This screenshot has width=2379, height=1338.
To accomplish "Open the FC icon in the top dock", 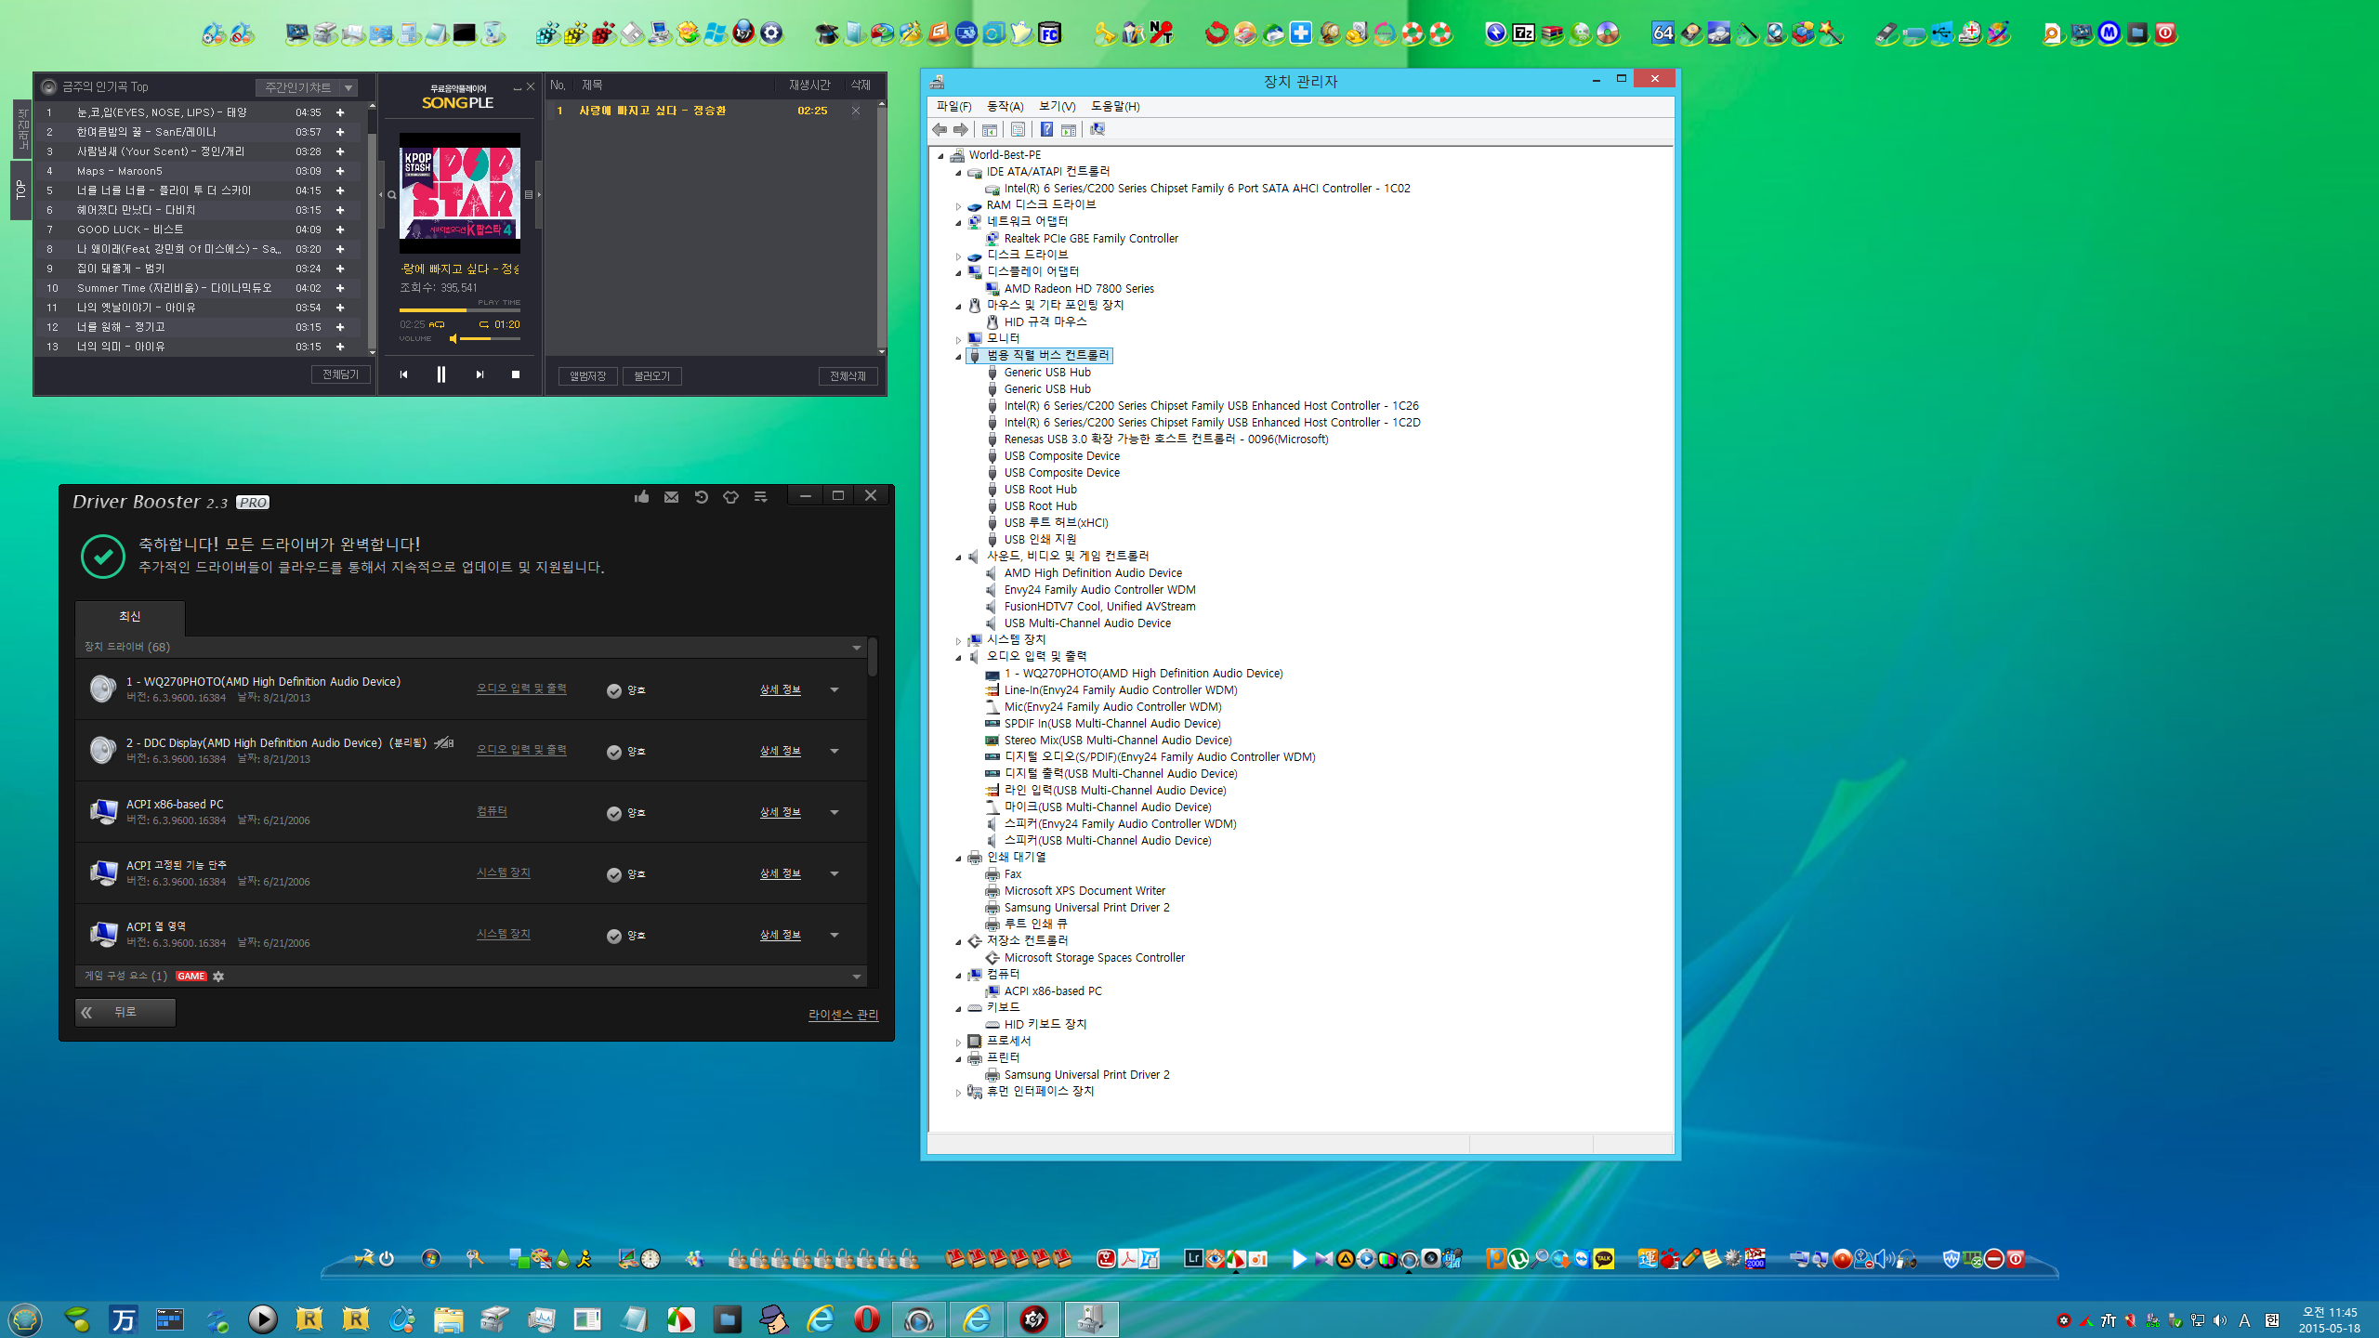I will click(x=1049, y=33).
